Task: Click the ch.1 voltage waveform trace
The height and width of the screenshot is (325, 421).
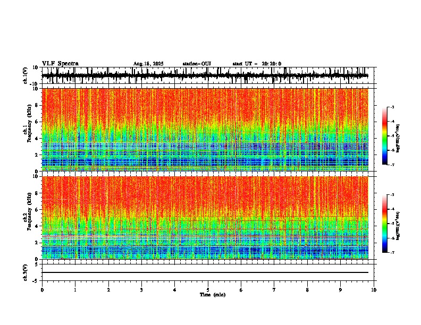Action: click(205, 75)
